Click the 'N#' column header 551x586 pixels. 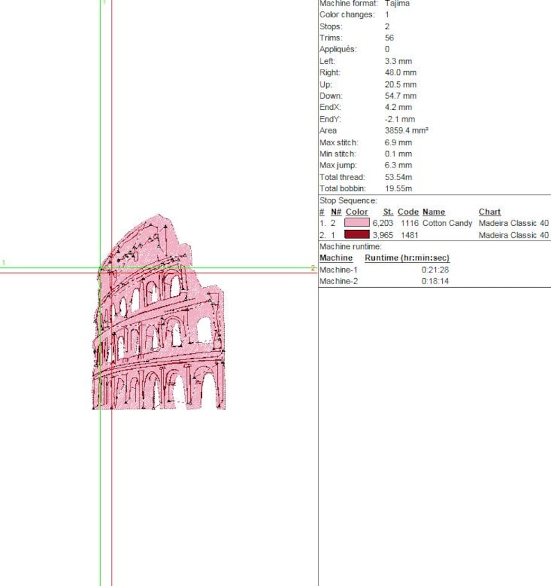coord(336,212)
